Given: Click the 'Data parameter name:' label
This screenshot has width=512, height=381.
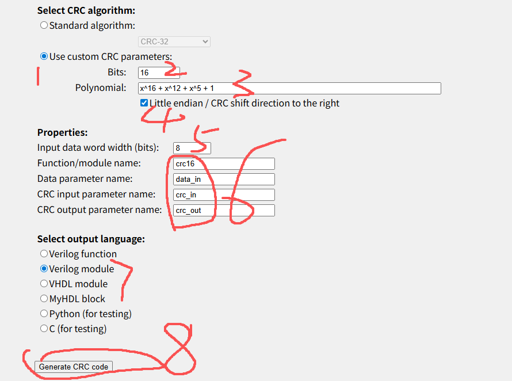Looking at the screenshot, I should pos(85,179).
